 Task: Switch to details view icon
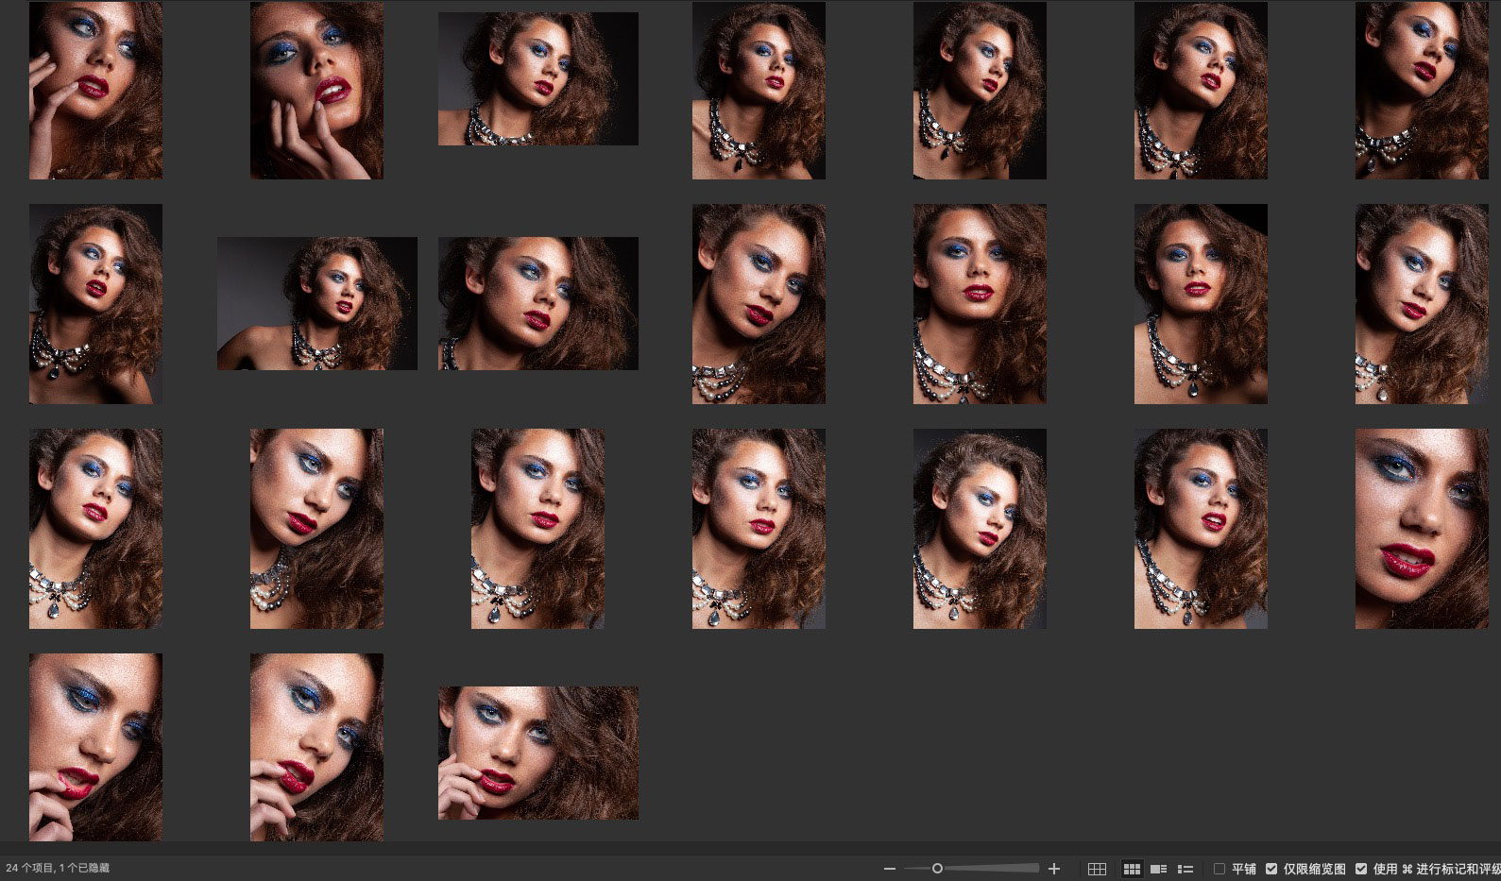pos(1158,869)
